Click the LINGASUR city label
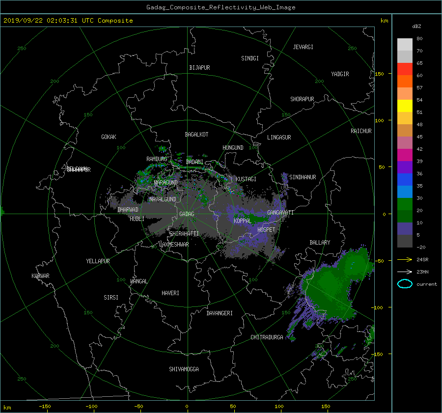 pos(279,138)
